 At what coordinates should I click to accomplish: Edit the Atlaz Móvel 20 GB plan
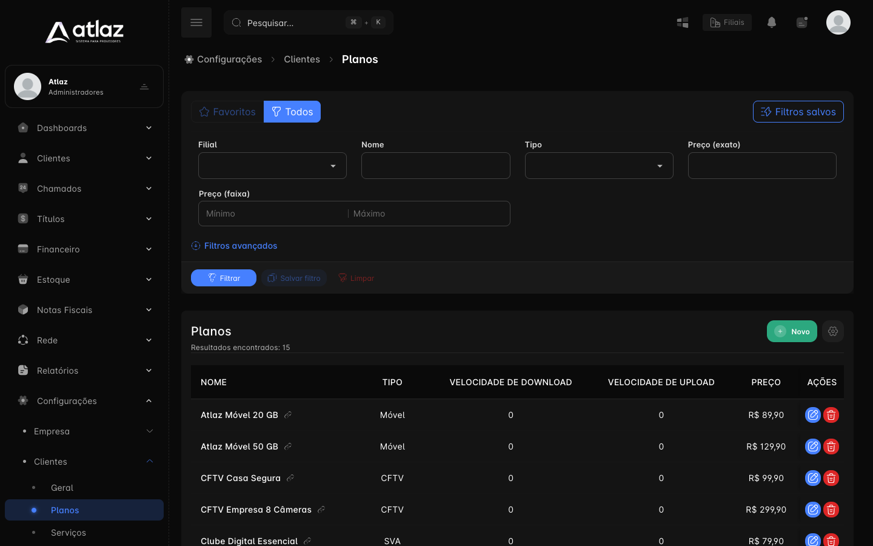[x=813, y=415]
